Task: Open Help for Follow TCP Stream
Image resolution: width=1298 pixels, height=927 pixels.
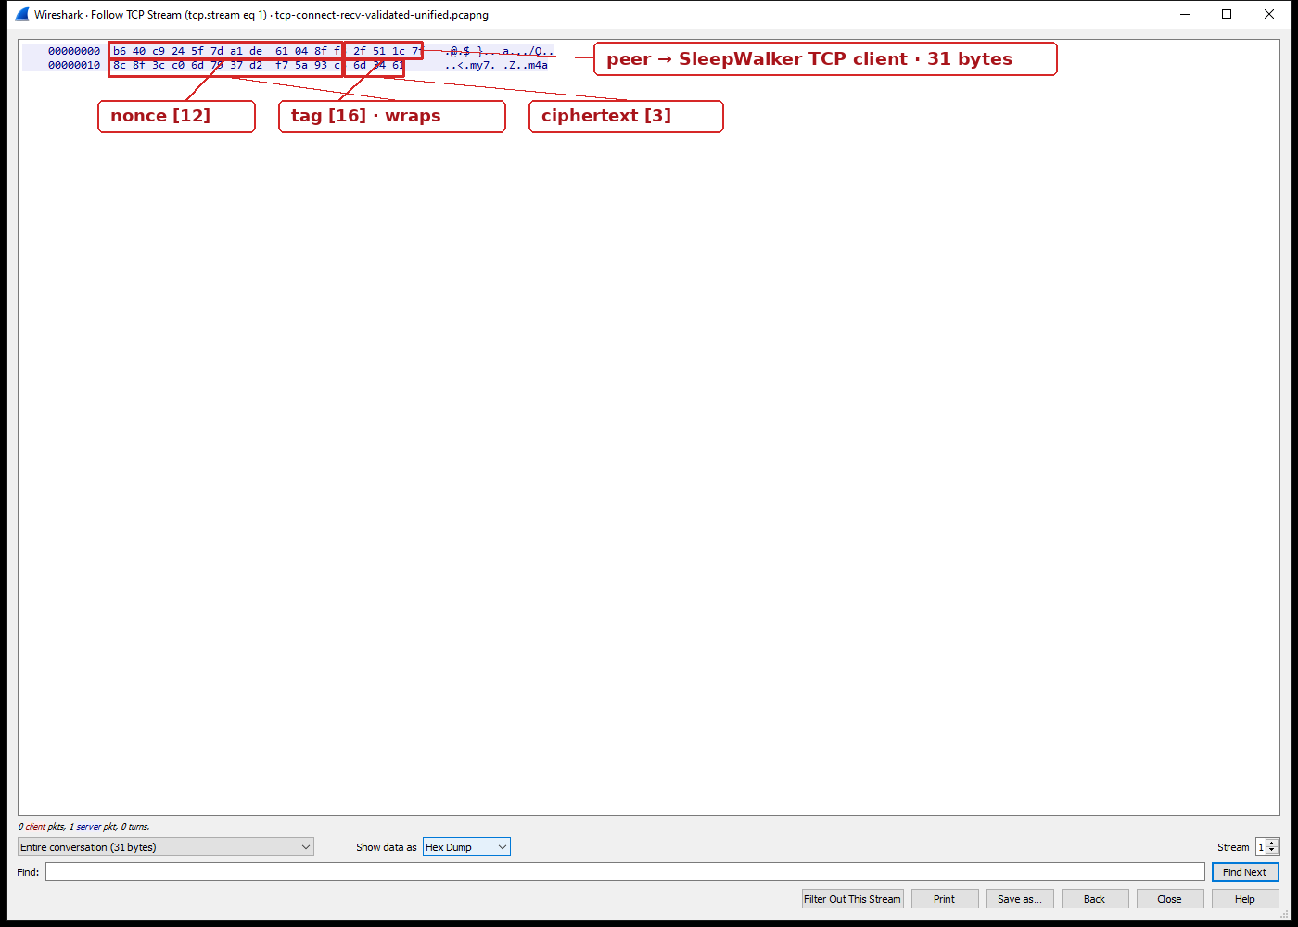Action: pos(1245,898)
